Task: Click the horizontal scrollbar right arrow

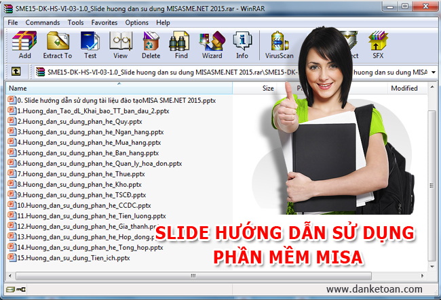Action: [x=422, y=276]
